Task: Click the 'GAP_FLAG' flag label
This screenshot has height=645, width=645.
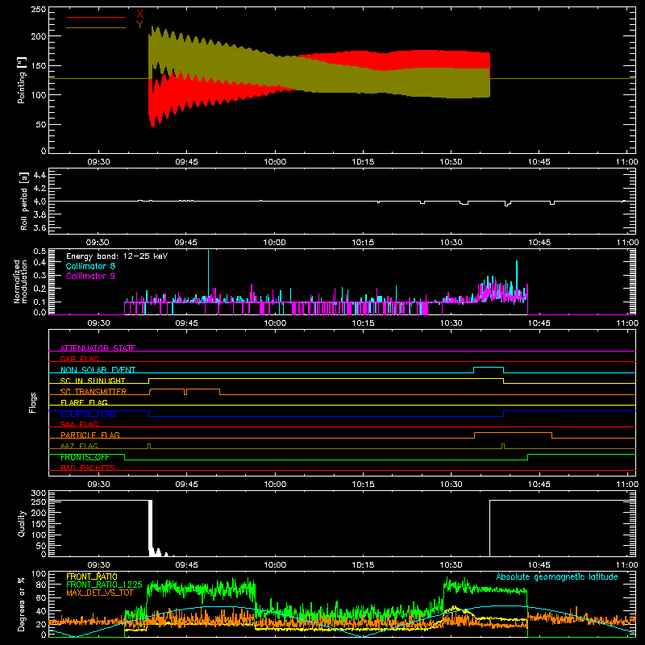Action: click(x=79, y=359)
